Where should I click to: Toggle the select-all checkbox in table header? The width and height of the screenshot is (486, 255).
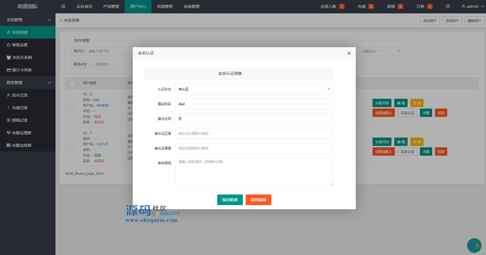[72, 83]
